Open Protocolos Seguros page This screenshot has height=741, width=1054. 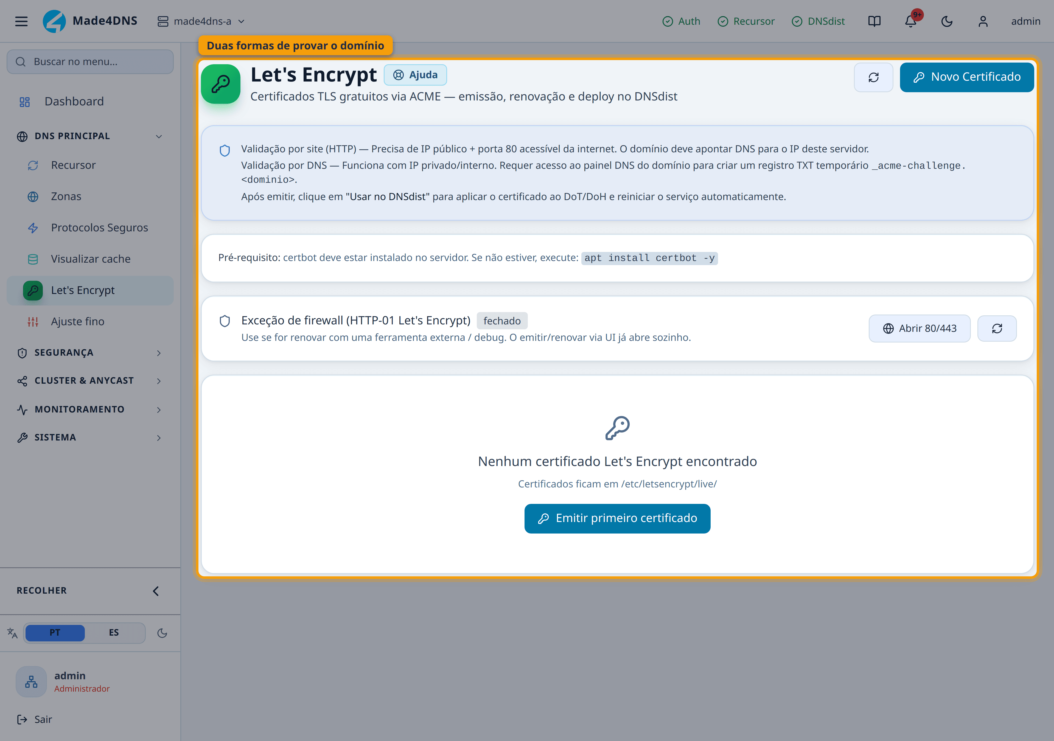click(90, 228)
